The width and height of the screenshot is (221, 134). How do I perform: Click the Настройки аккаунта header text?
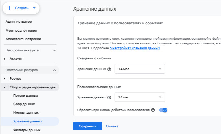click(22, 50)
